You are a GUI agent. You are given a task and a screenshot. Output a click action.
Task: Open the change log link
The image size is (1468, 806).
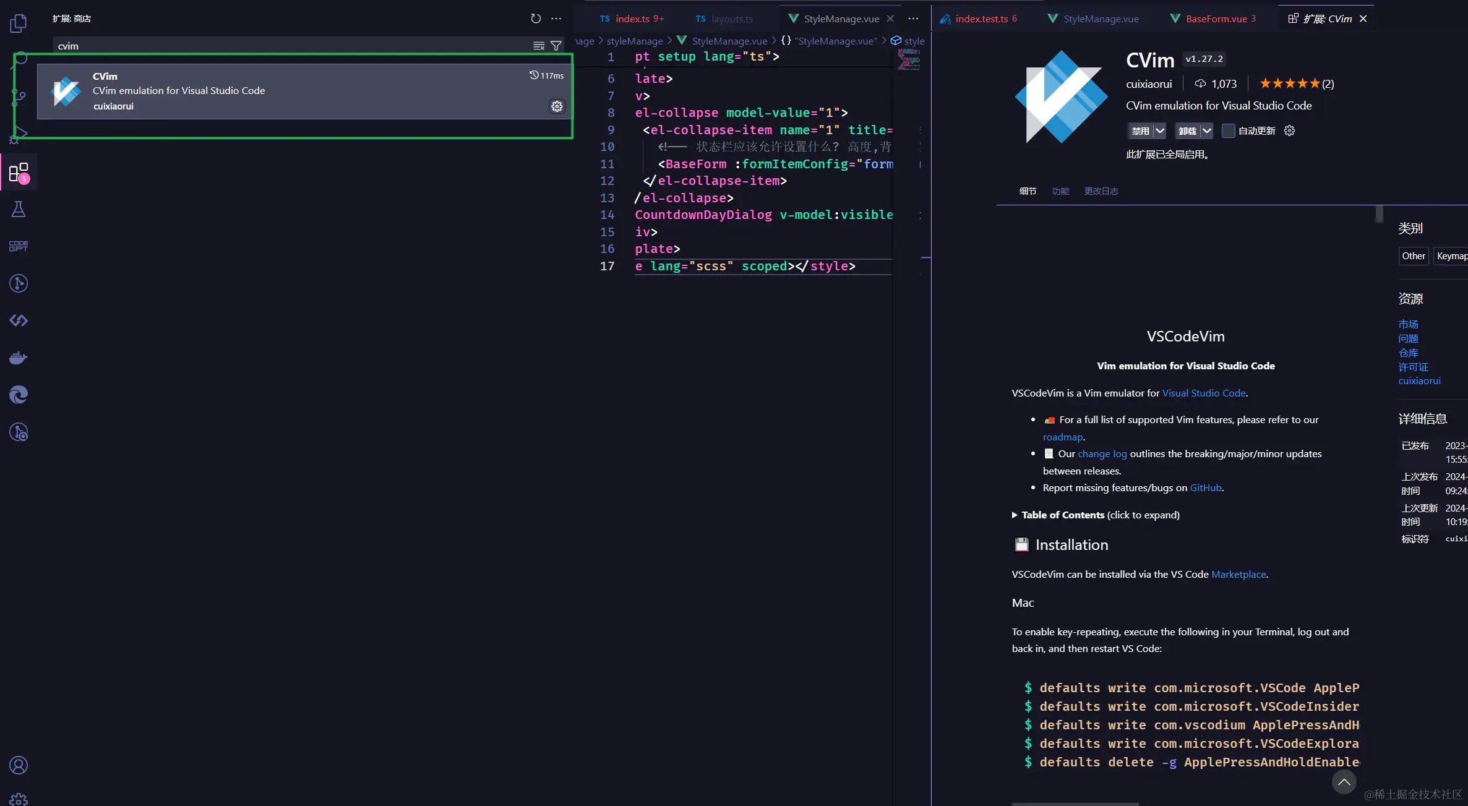[x=1102, y=453]
